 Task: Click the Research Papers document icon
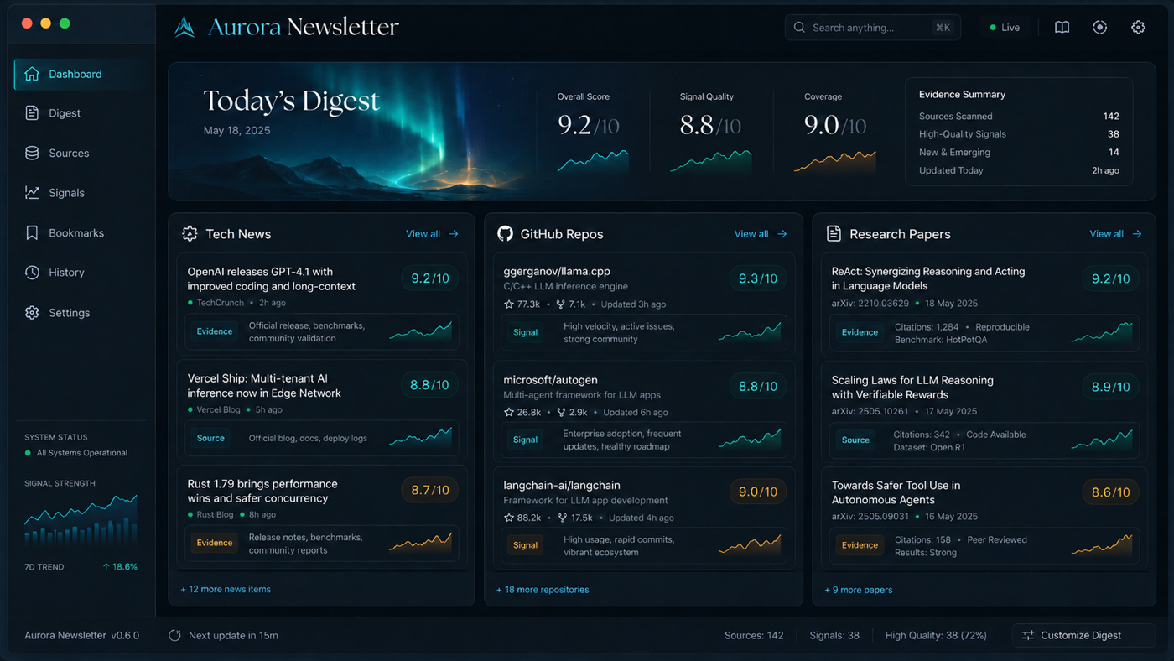pyautogui.click(x=834, y=234)
